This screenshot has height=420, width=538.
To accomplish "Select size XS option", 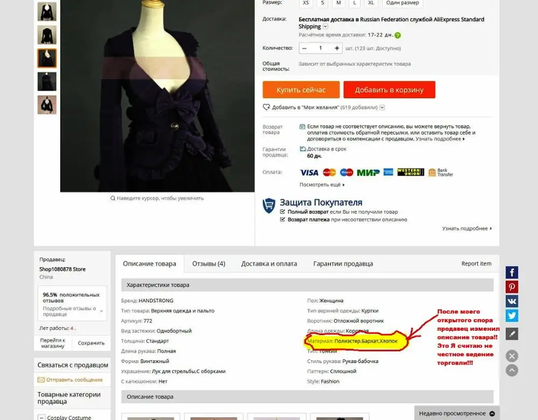I will tap(306, 3).
